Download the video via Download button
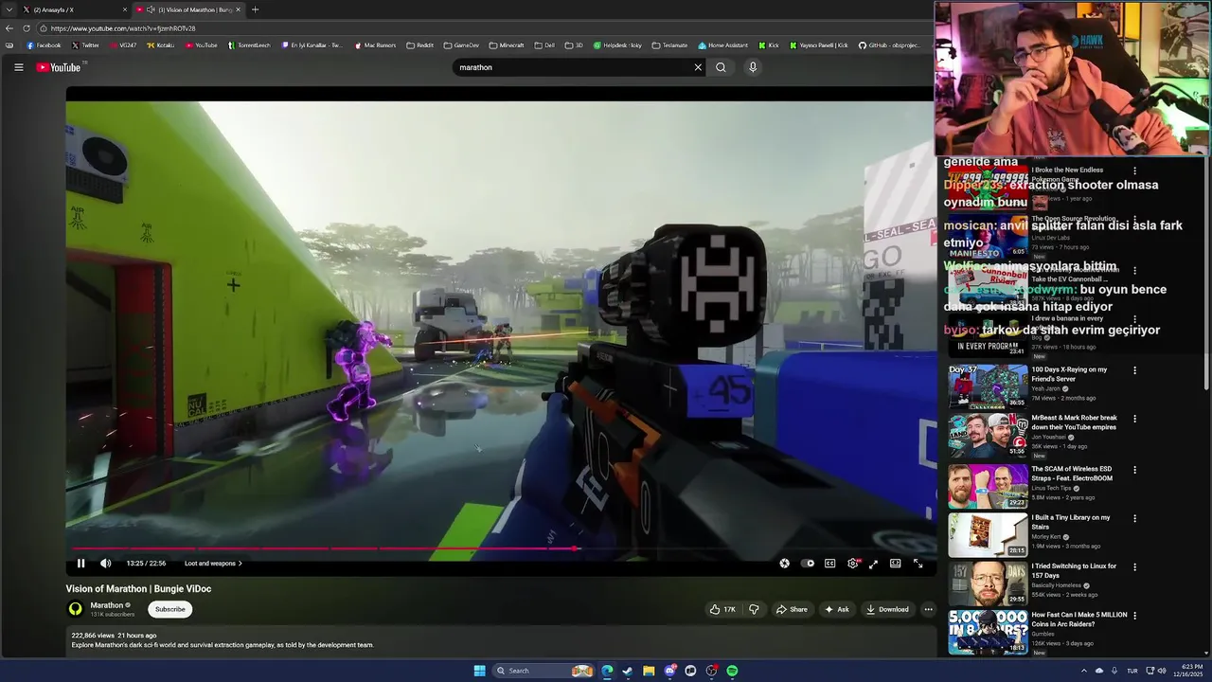The height and width of the screenshot is (682, 1212). pos(887,609)
